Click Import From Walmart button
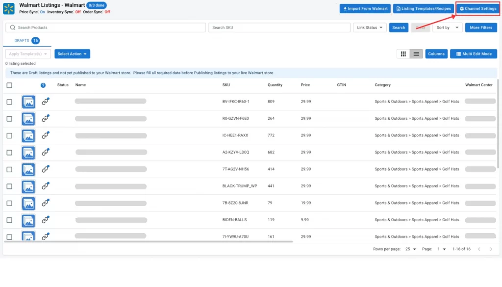The height and width of the screenshot is (287, 502). coord(365,9)
